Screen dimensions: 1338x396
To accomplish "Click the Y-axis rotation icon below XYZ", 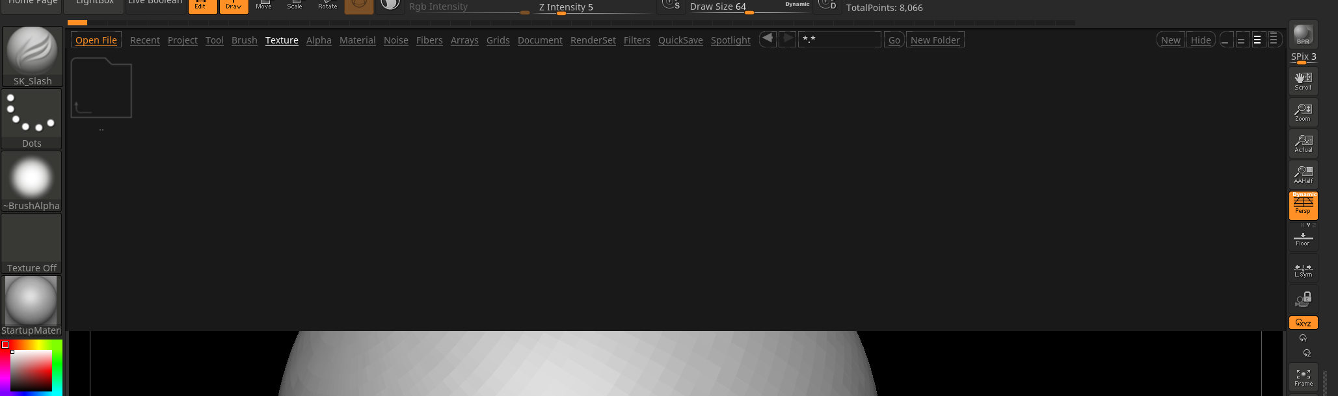I will point(1303,338).
